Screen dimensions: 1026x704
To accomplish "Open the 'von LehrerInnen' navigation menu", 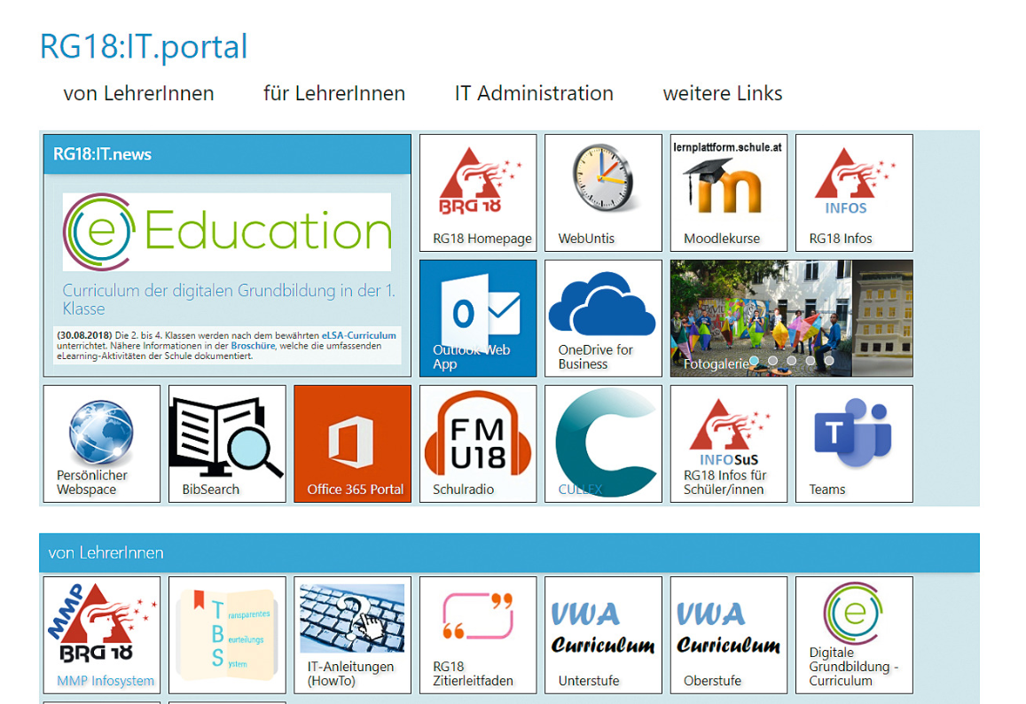I will click(138, 93).
